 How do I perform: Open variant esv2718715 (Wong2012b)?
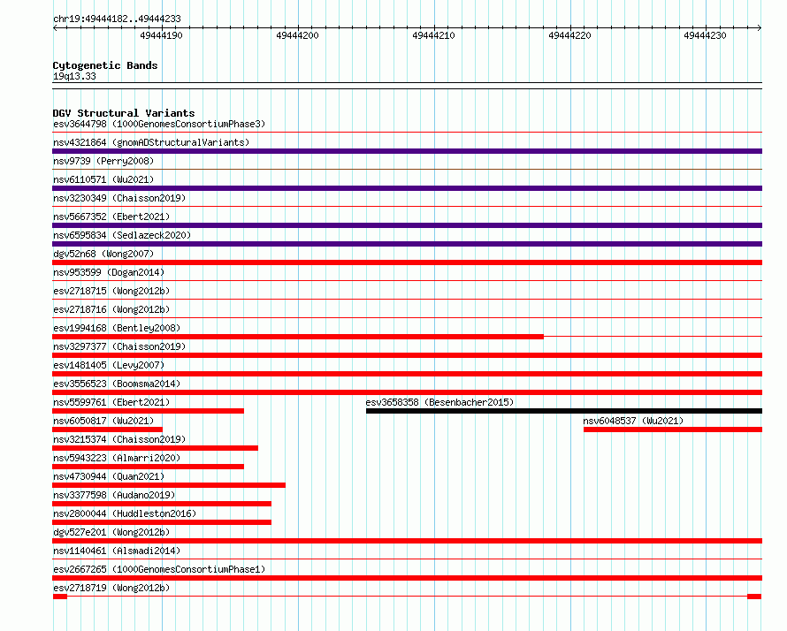pos(111,291)
